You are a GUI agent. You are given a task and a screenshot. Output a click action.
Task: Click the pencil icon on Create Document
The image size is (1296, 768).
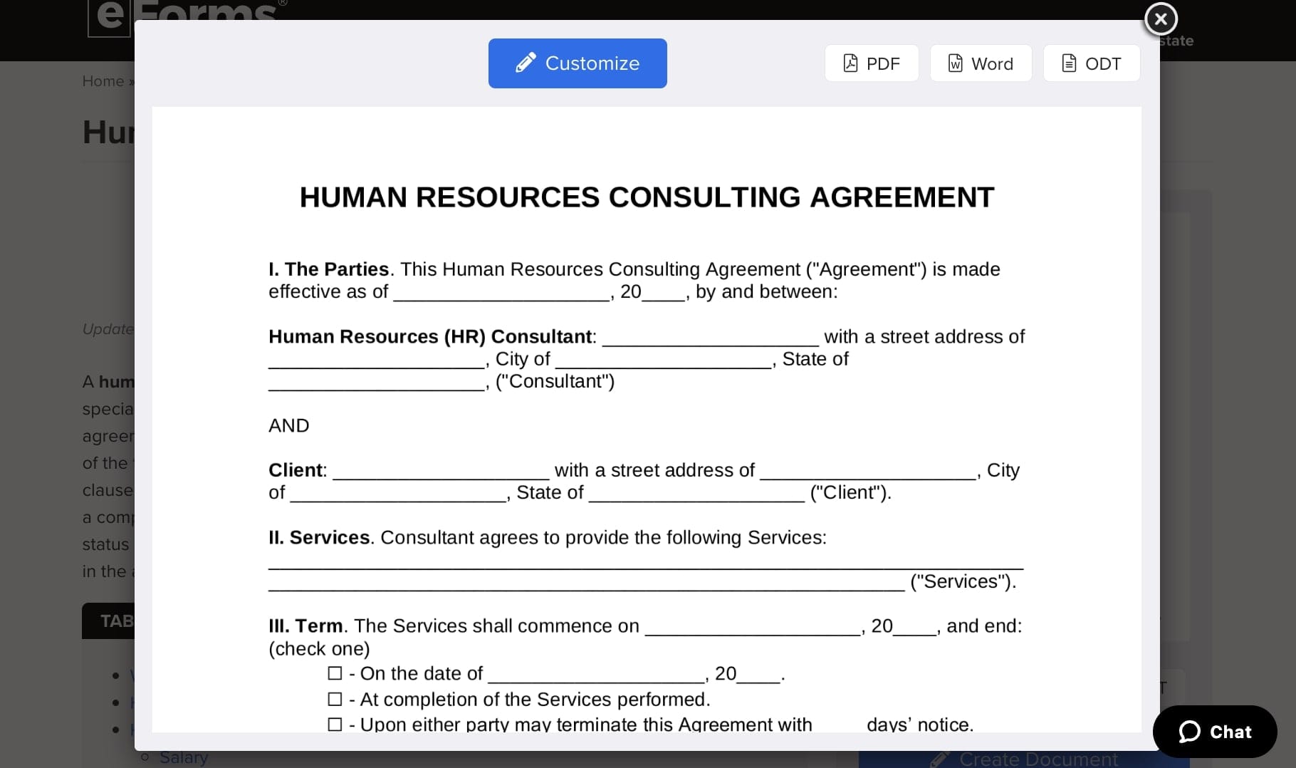940,759
